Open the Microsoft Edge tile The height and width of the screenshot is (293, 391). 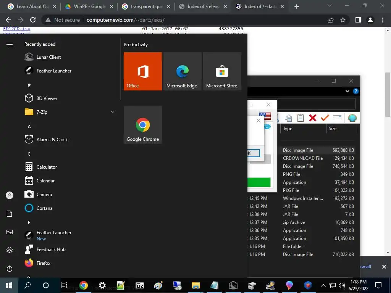tap(182, 71)
